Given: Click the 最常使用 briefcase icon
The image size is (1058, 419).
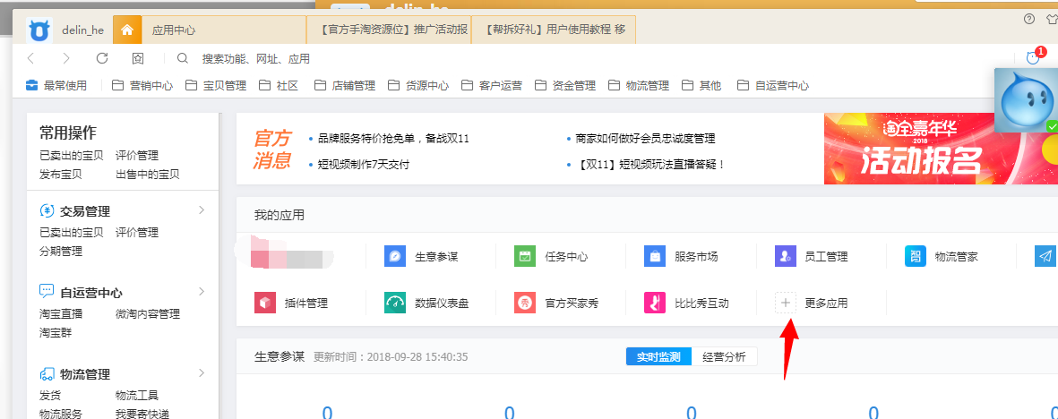Looking at the screenshot, I should (31, 86).
